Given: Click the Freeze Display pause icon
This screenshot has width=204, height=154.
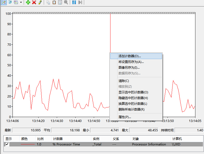Looking at the screenshot, I should pos(74,2).
